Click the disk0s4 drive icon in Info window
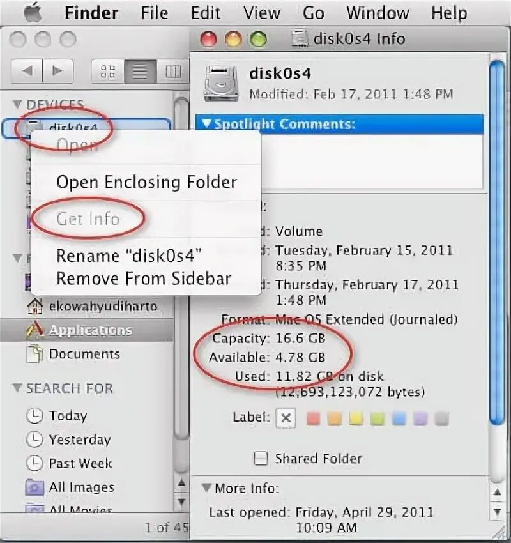 [222, 84]
